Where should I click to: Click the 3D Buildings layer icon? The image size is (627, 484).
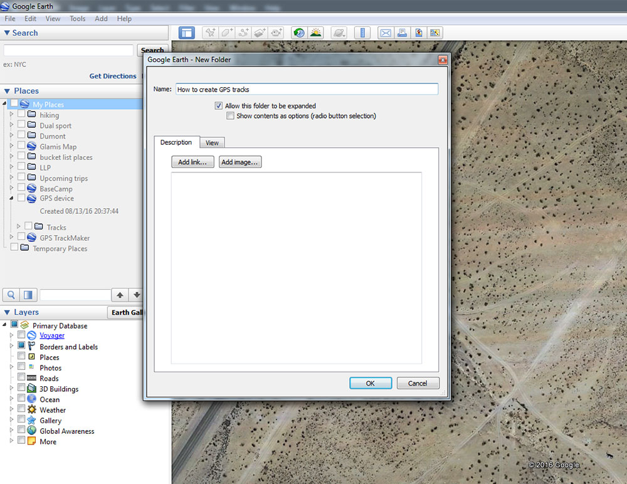tap(31, 388)
